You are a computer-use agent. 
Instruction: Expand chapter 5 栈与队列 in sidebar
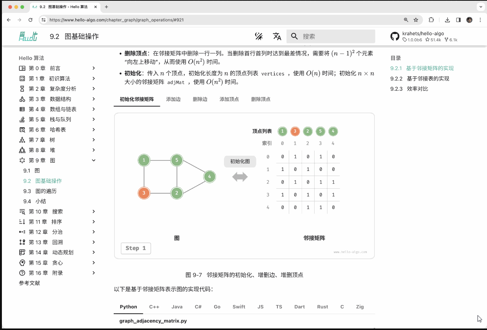point(94,119)
